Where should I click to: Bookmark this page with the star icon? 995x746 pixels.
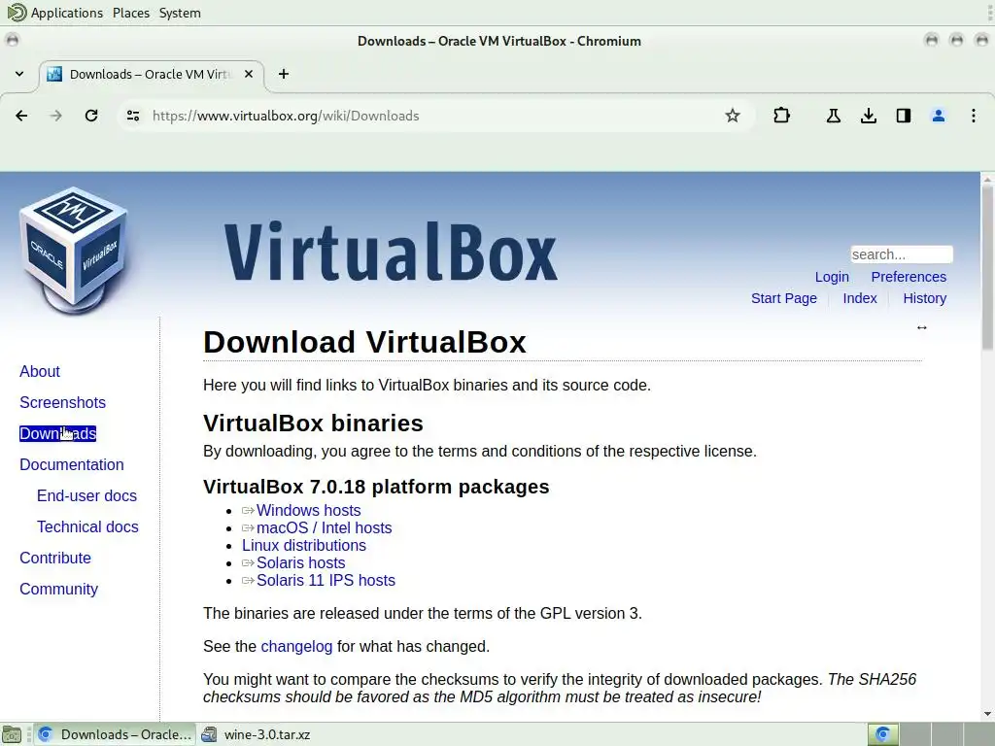coord(733,116)
